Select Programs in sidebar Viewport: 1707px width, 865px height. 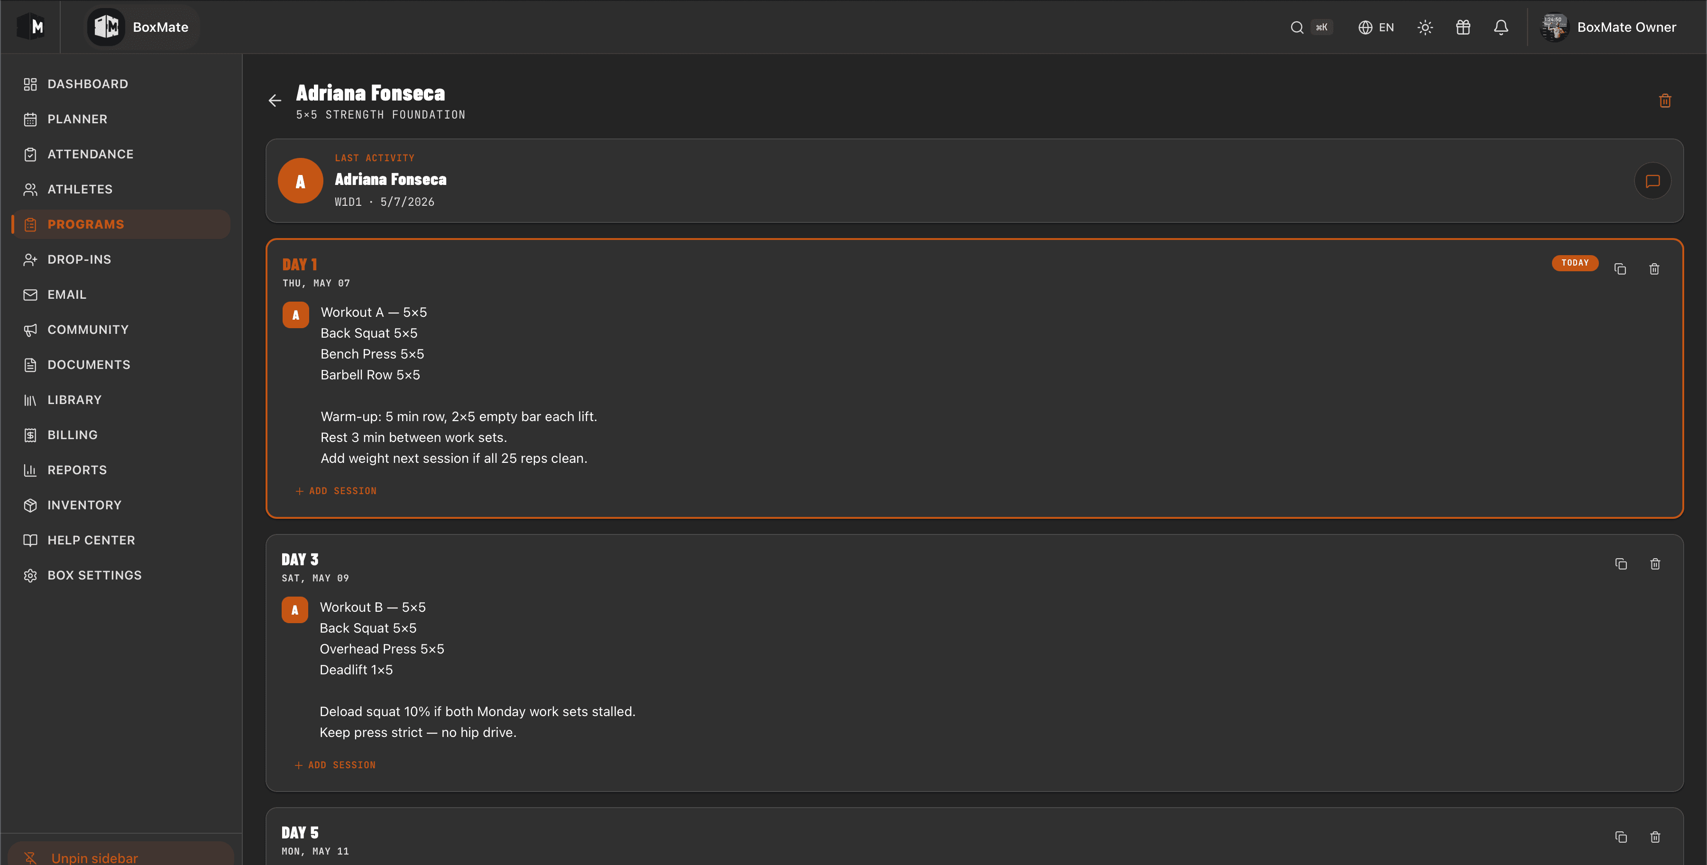coord(120,225)
